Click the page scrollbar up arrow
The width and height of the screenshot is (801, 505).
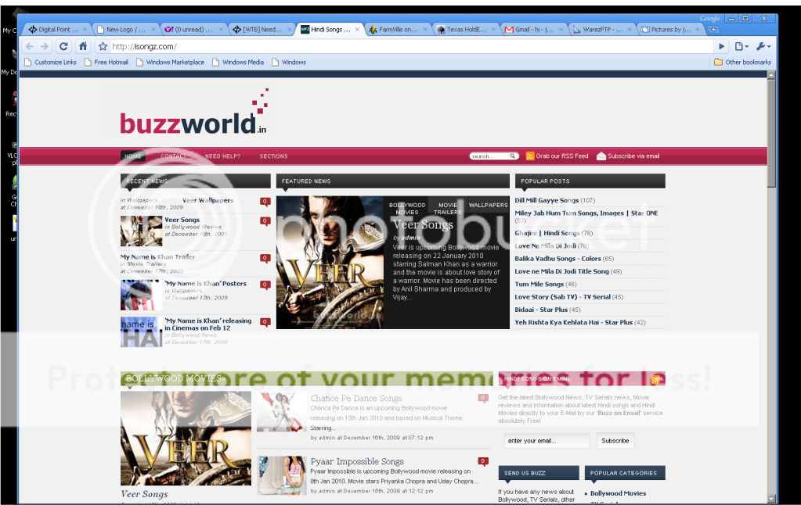(771, 75)
